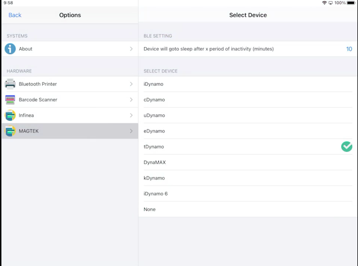Click the MAGTEK card reader icon
The height and width of the screenshot is (266, 358).
click(x=10, y=131)
